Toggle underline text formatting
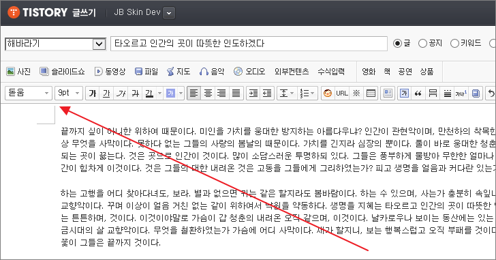 [106, 93]
